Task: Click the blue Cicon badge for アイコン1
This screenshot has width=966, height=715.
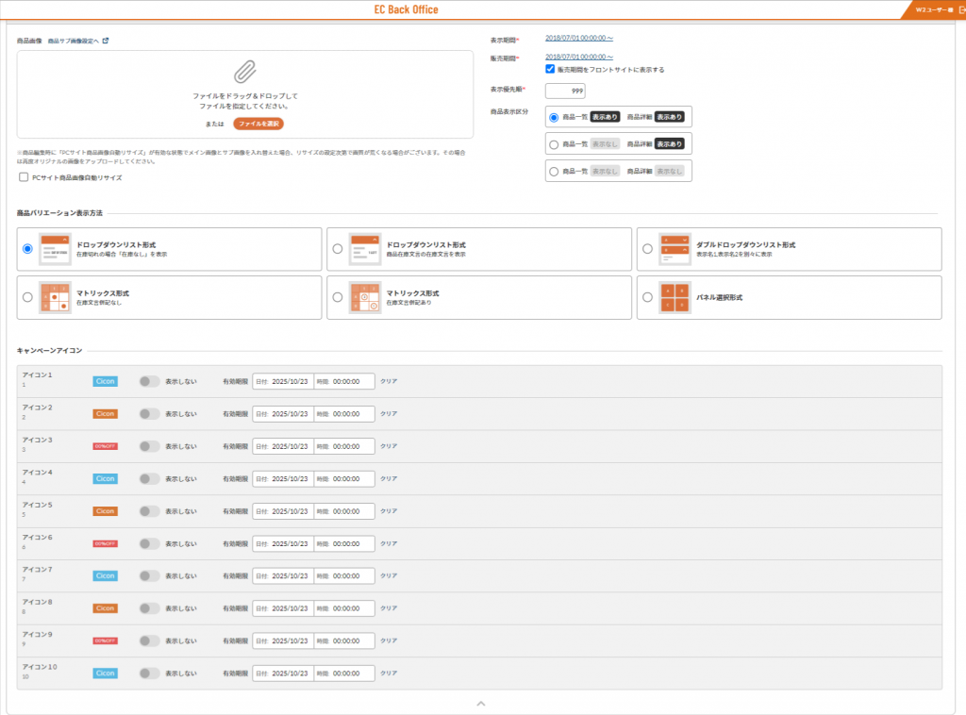Action: [x=105, y=381]
